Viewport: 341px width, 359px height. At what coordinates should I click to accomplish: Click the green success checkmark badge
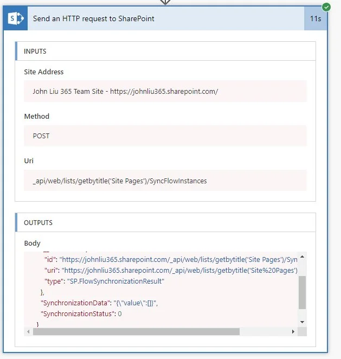tap(326, 7)
